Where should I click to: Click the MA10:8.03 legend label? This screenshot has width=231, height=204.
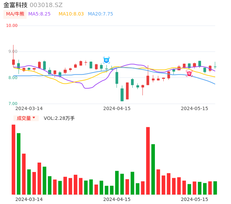tap(71, 14)
